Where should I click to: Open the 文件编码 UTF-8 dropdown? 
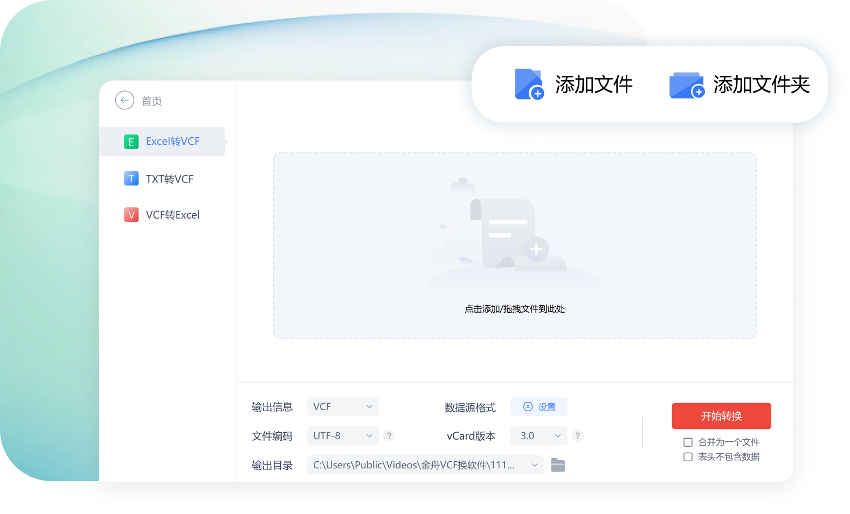point(343,436)
